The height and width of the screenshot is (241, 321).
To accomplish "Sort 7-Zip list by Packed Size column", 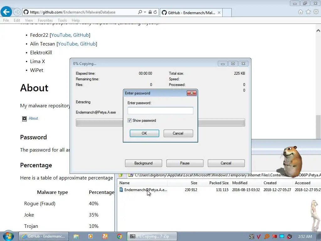I will point(214,183).
